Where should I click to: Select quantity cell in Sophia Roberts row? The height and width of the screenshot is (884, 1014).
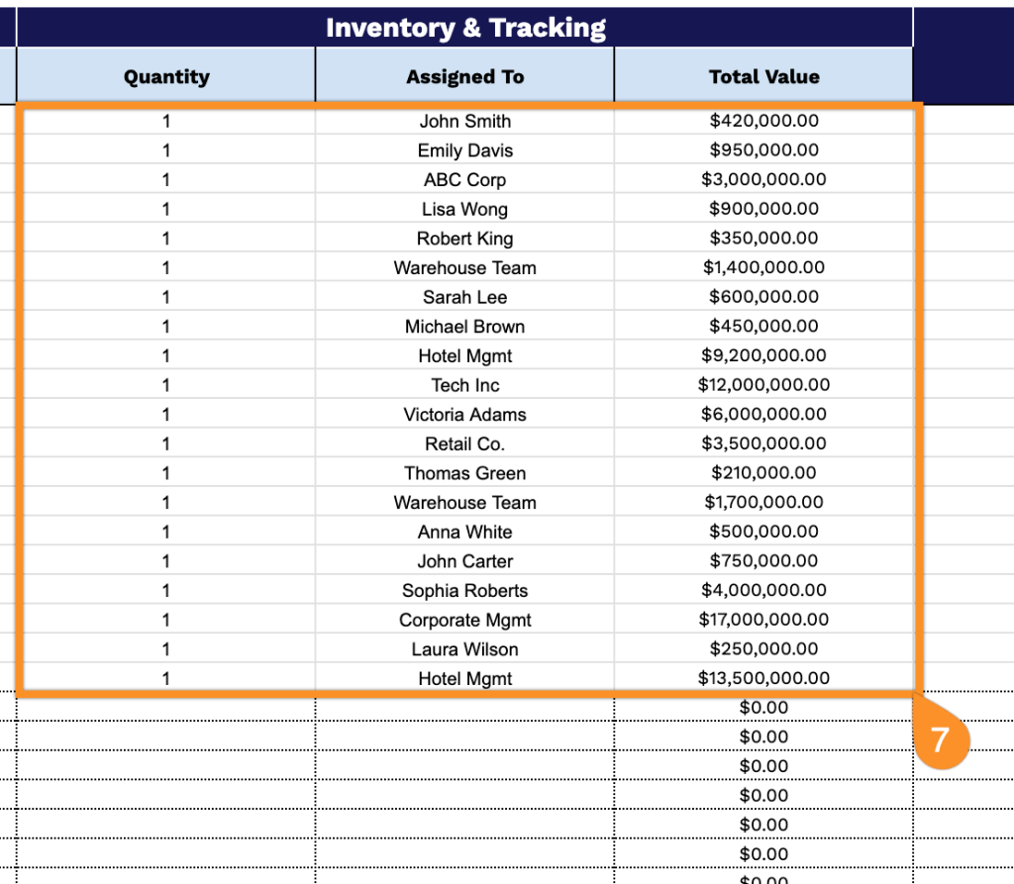point(166,591)
